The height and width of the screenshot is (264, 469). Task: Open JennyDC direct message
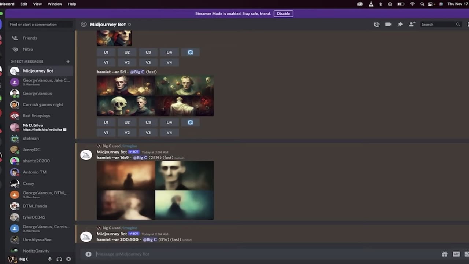coord(40,150)
